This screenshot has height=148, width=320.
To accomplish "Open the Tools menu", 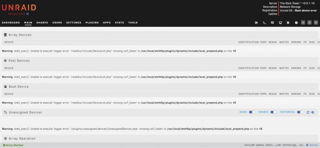I will click(133, 23).
